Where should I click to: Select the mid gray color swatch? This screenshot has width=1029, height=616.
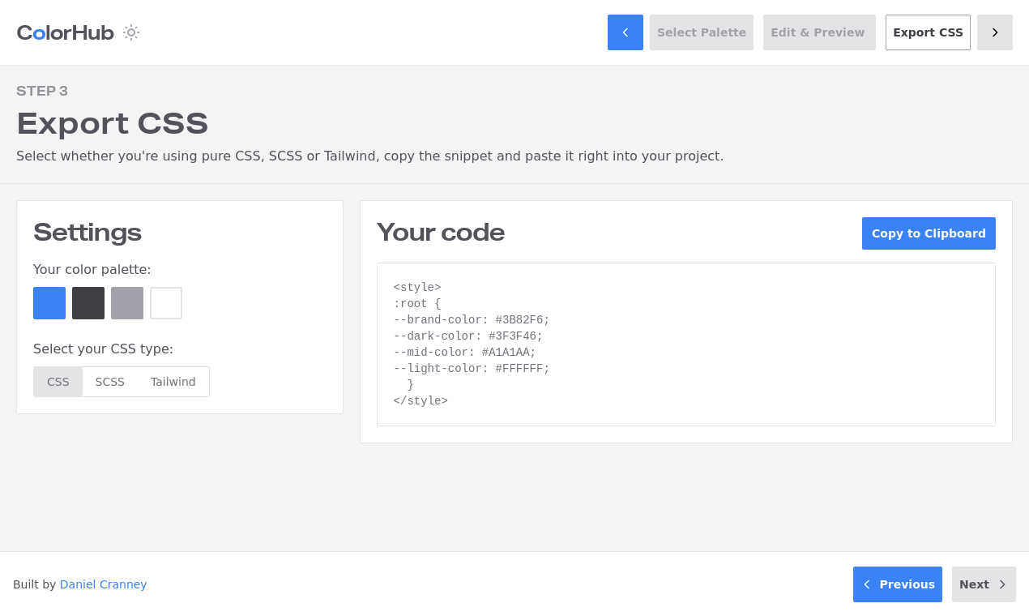[x=127, y=303]
